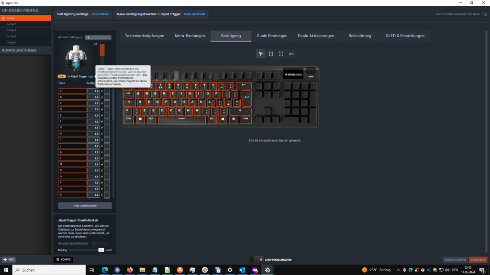Click the Enter key on keyboard image
Image resolution: width=490 pixels, height=275 pixels.
[246, 97]
